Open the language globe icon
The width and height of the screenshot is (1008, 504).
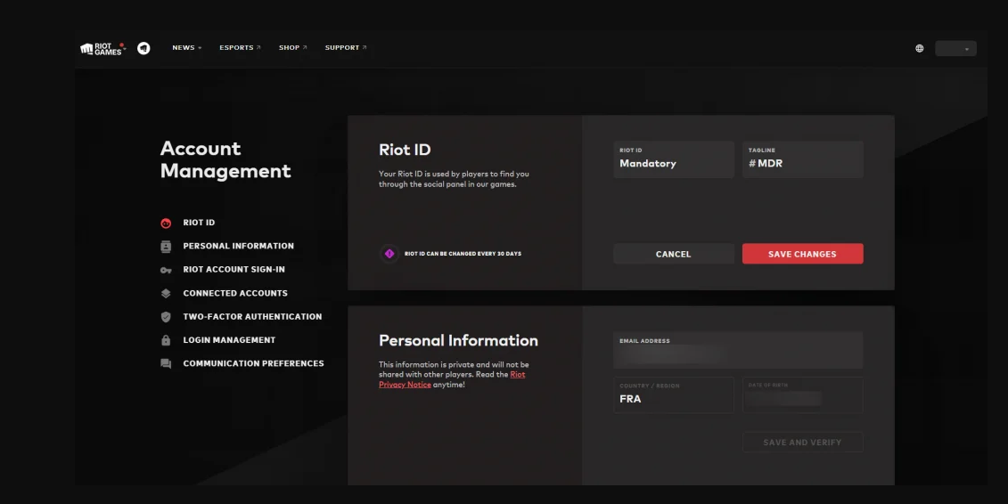pos(919,48)
